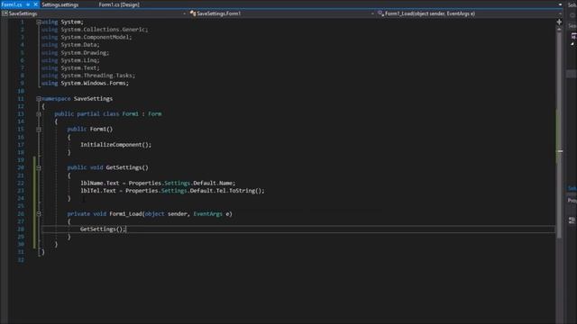
Task: Click 'using System.Linq;' line
Action: click(x=70, y=60)
